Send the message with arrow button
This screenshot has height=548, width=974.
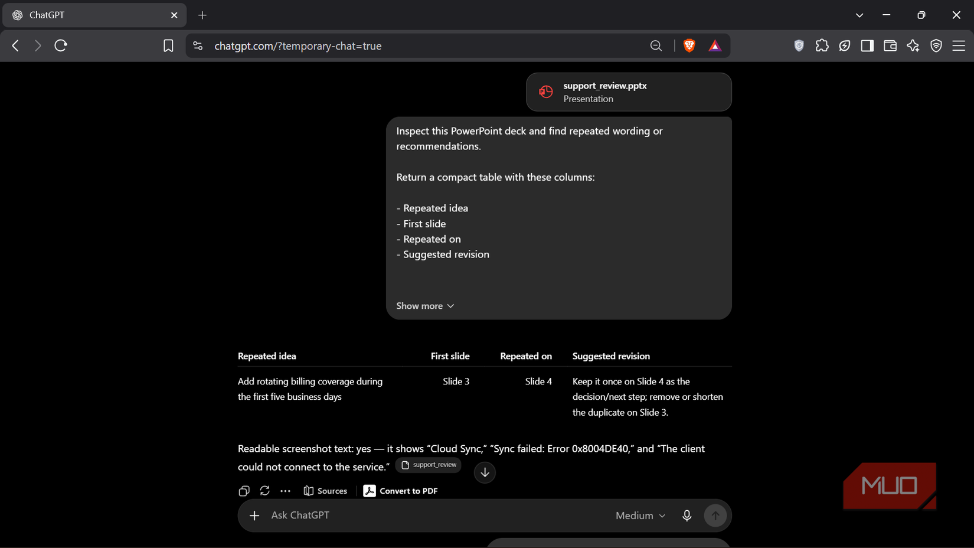point(715,516)
